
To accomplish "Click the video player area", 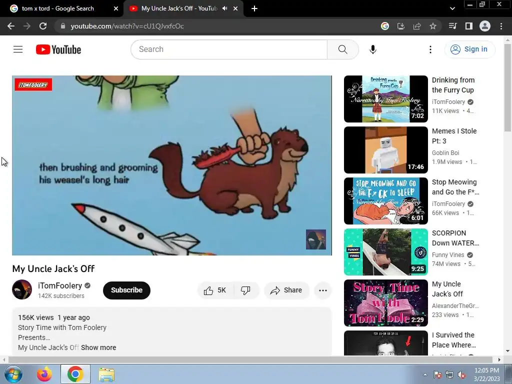I will (172, 165).
